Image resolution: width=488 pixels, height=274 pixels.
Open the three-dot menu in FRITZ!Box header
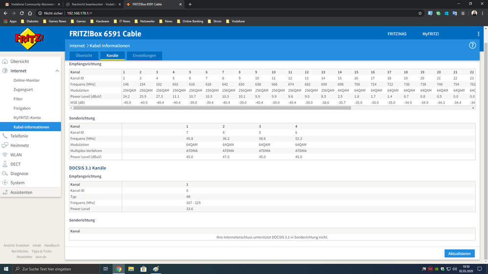478,34
